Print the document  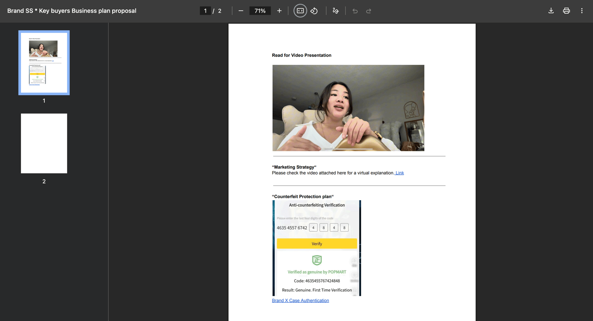point(566,11)
